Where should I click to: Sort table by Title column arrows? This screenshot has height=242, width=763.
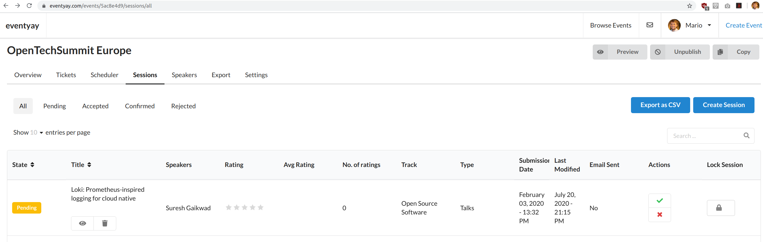tap(89, 165)
